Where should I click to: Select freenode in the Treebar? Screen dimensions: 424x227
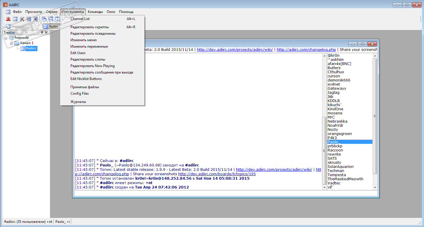[x=22, y=38]
